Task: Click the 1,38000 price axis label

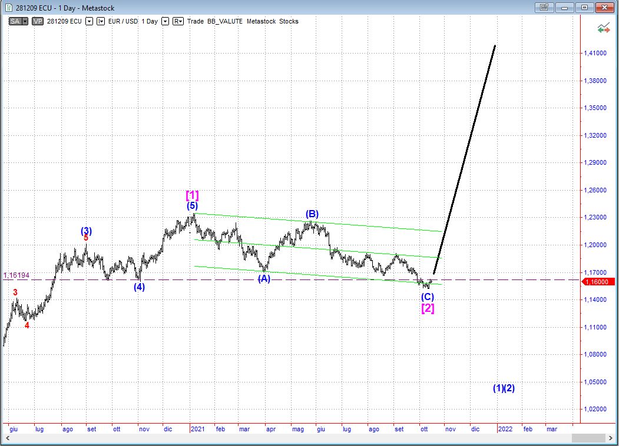Action: [x=595, y=81]
